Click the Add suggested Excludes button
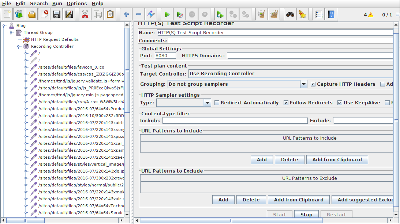Screen dimensions: 400x224 point(363,200)
